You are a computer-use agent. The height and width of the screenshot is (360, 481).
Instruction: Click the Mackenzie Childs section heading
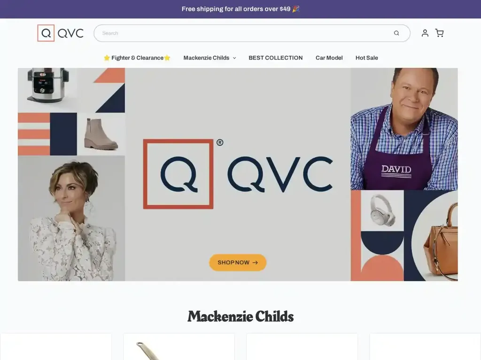240,316
